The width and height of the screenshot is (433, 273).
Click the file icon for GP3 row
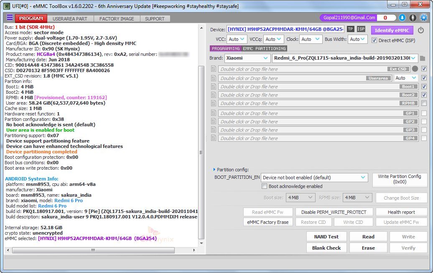tap(214, 130)
